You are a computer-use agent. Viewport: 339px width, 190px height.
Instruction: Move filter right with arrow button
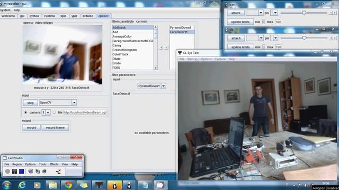166,47
